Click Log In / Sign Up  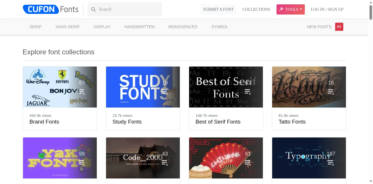[x=327, y=9]
